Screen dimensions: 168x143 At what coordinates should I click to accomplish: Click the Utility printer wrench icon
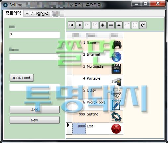(x=116, y=93)
